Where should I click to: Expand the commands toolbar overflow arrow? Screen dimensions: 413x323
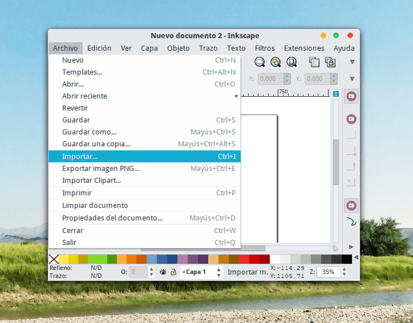point(352,62)
